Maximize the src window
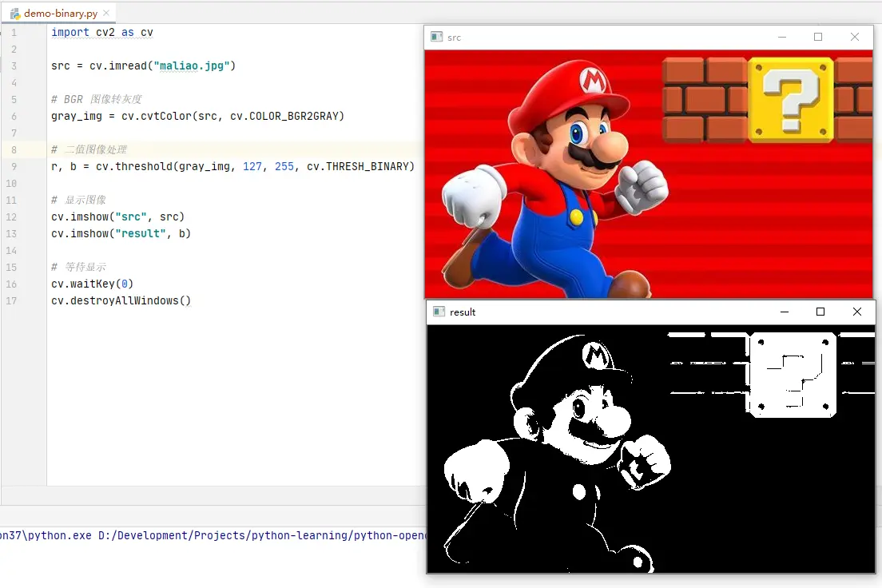The image size is (882, 588). (818, 37)
